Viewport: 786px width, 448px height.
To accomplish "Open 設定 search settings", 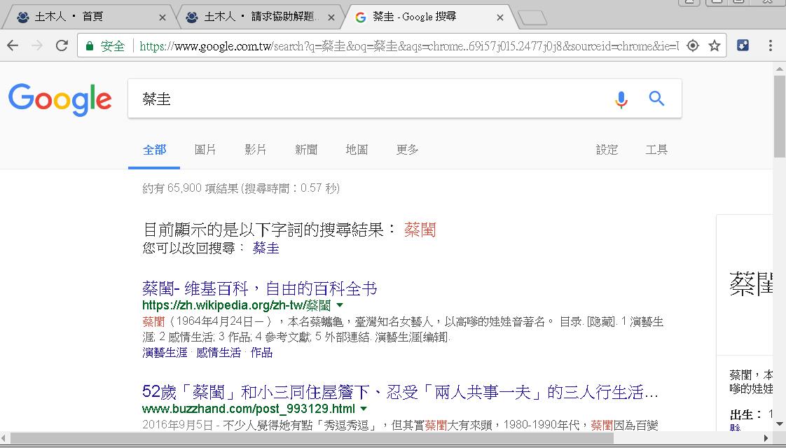I will (607, 150).
